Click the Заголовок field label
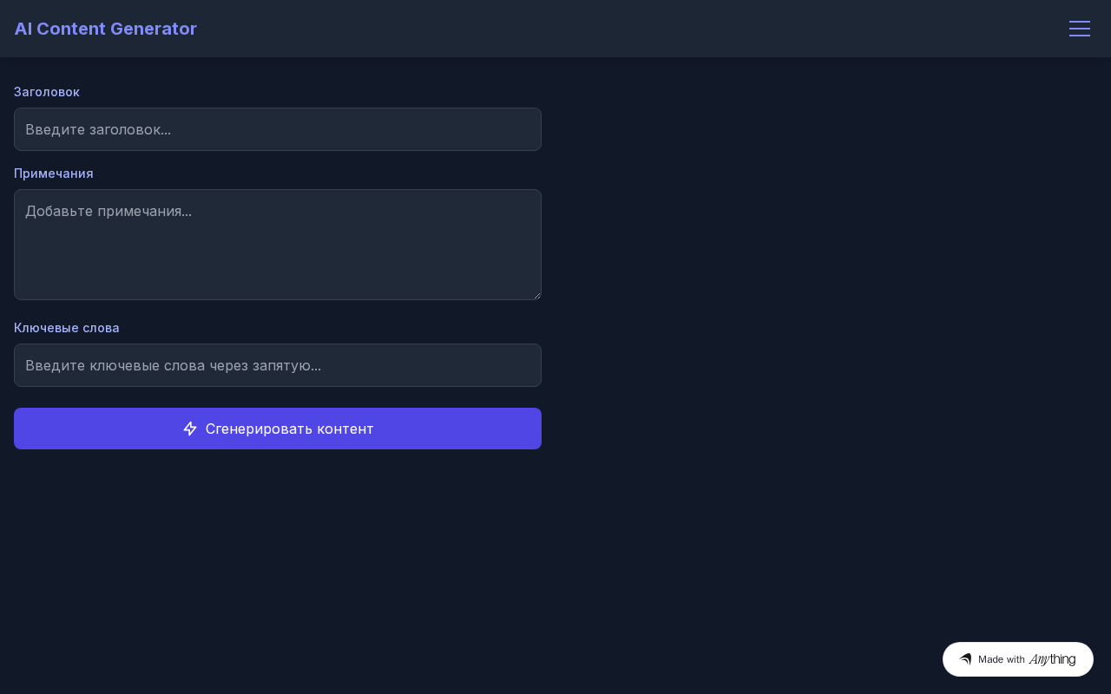 (x=47, y=92)
